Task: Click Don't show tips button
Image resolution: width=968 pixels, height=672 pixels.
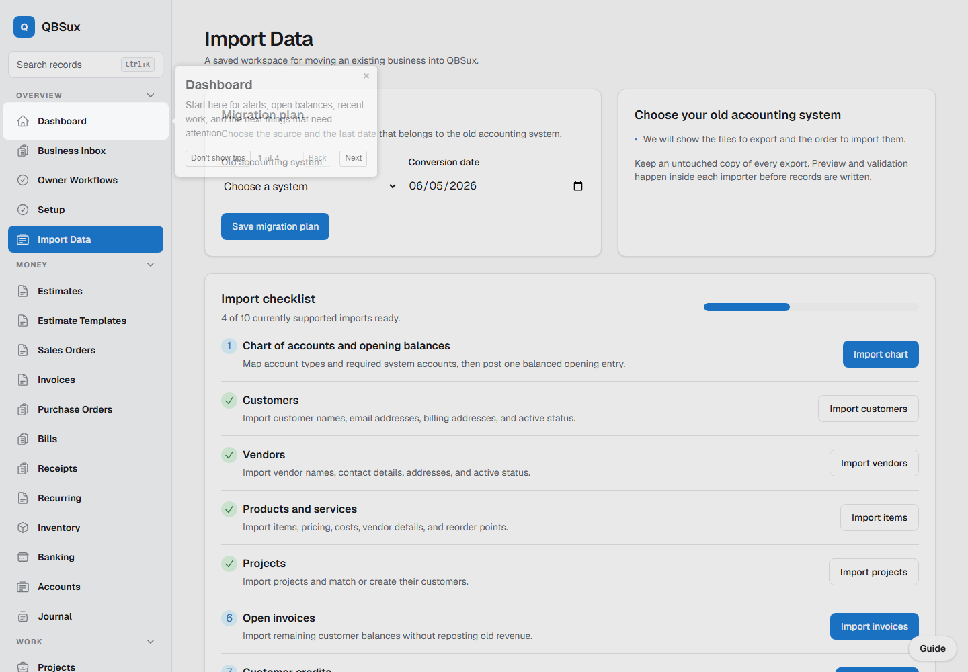Action: click(218, 158)
